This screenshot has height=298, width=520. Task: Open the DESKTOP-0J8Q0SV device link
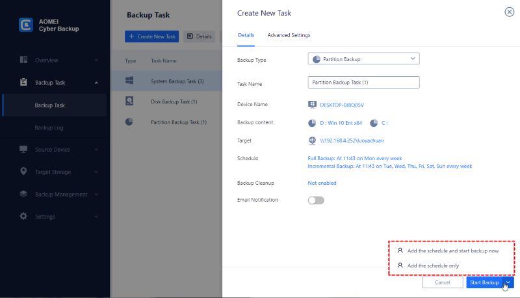pyautogui.click(x=342, y=105)
